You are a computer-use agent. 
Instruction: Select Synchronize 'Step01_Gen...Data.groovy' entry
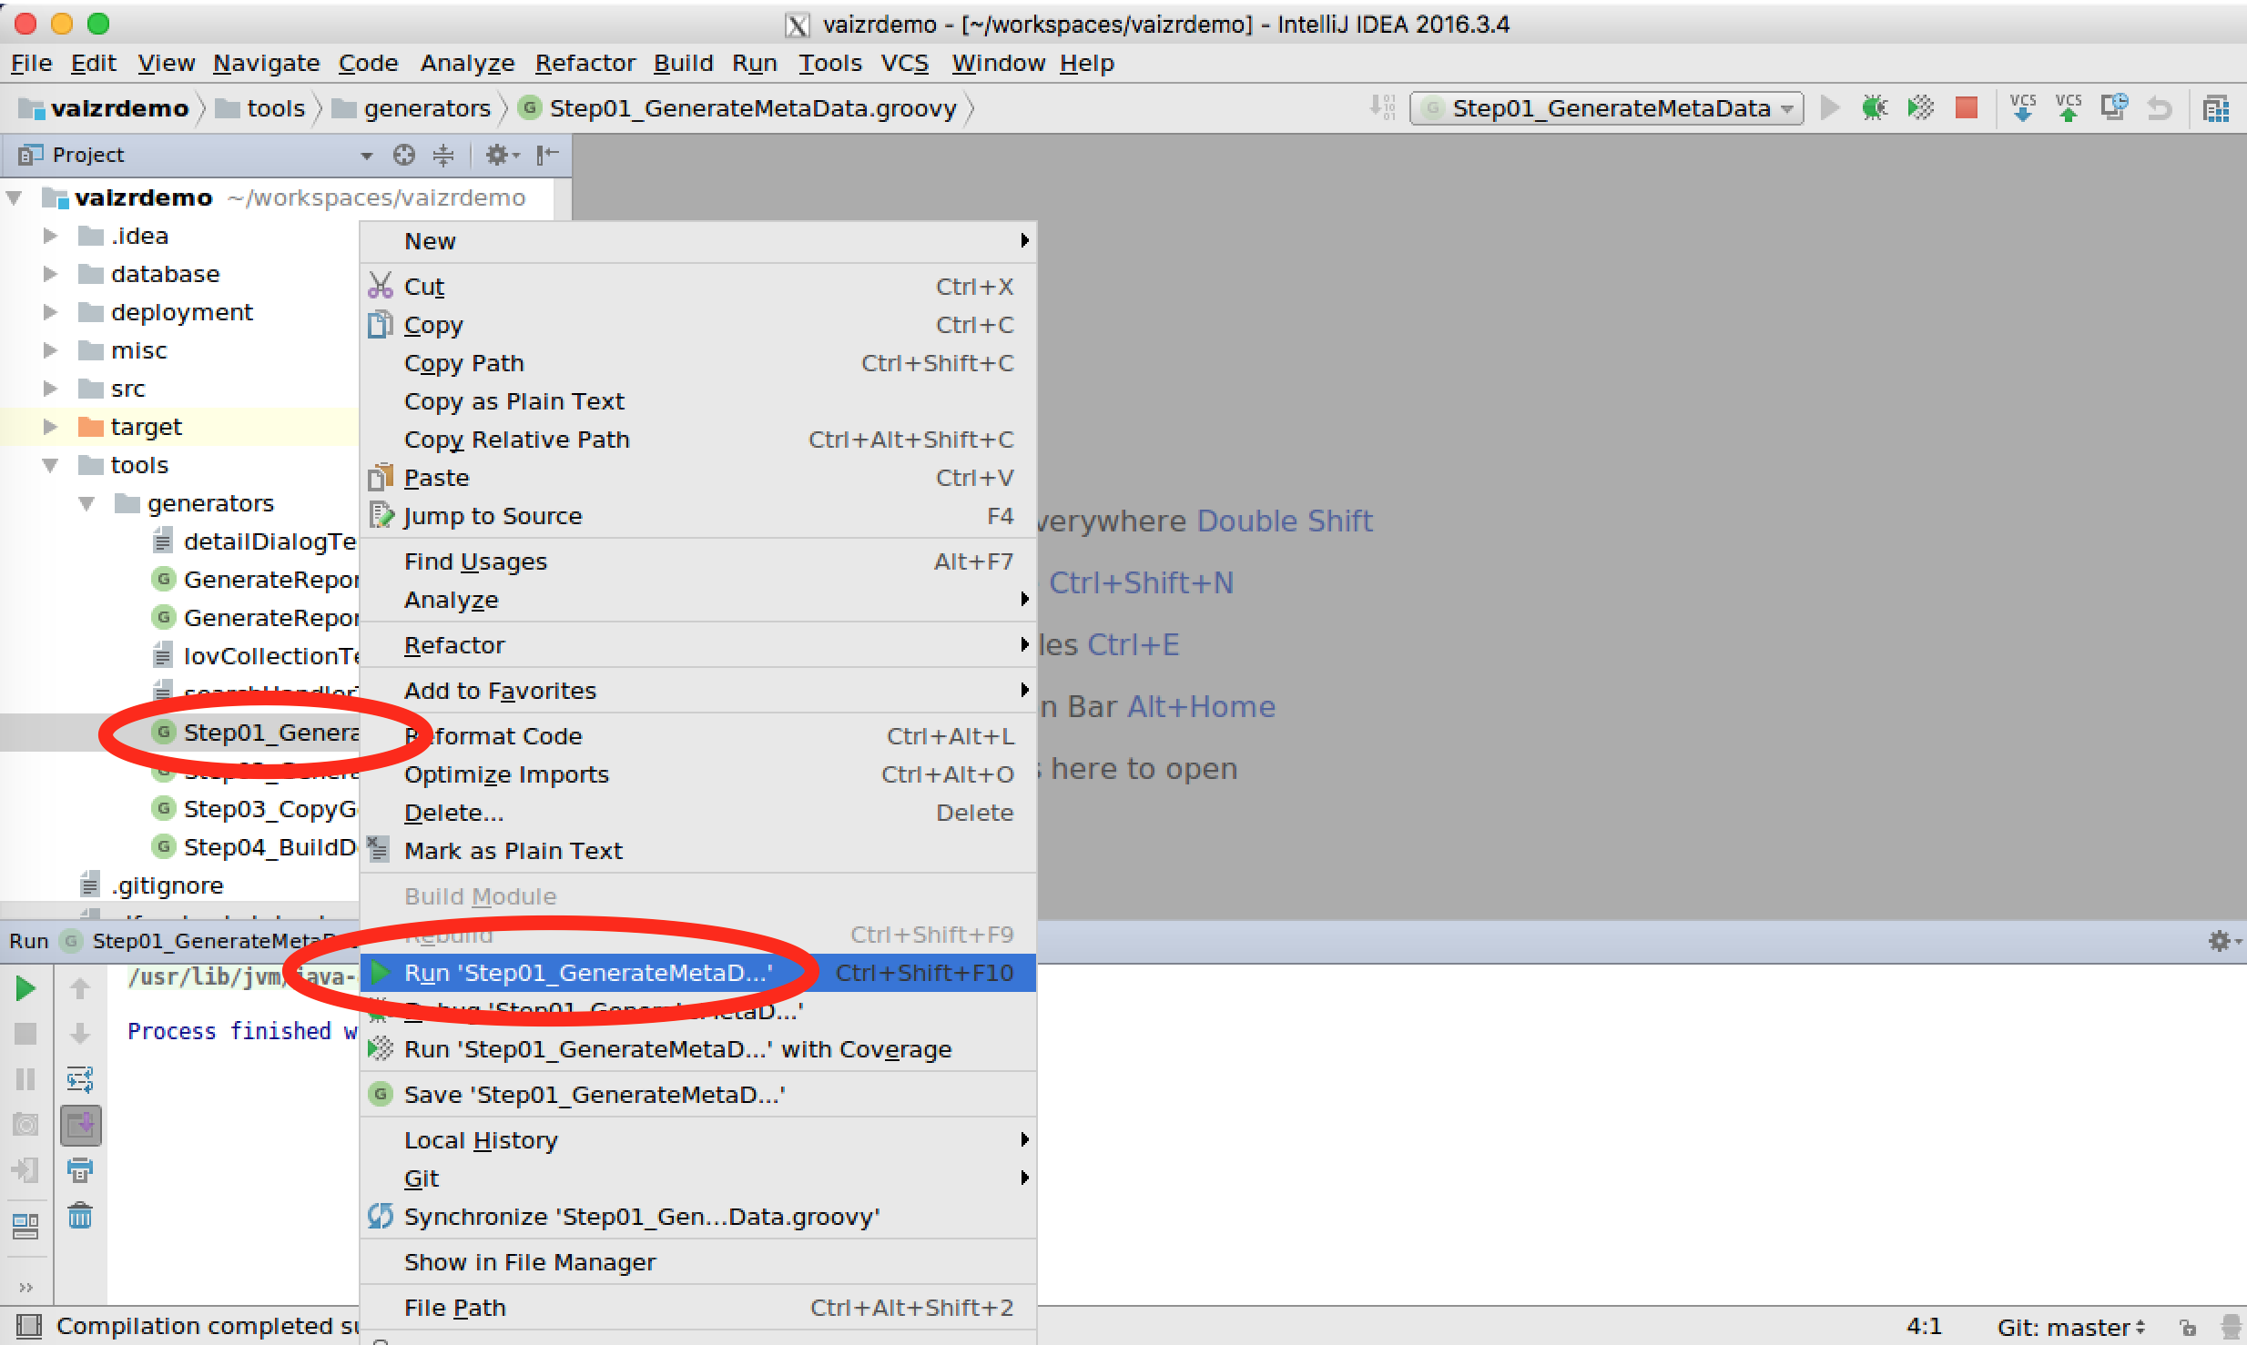[698, 1218]
